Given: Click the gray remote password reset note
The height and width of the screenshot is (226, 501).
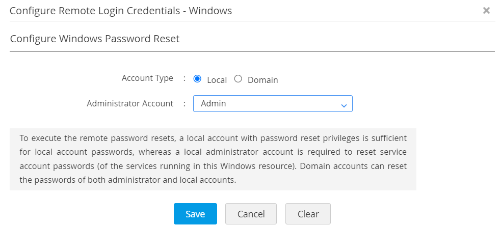Looking at the screenshot, I should [213, 159].
